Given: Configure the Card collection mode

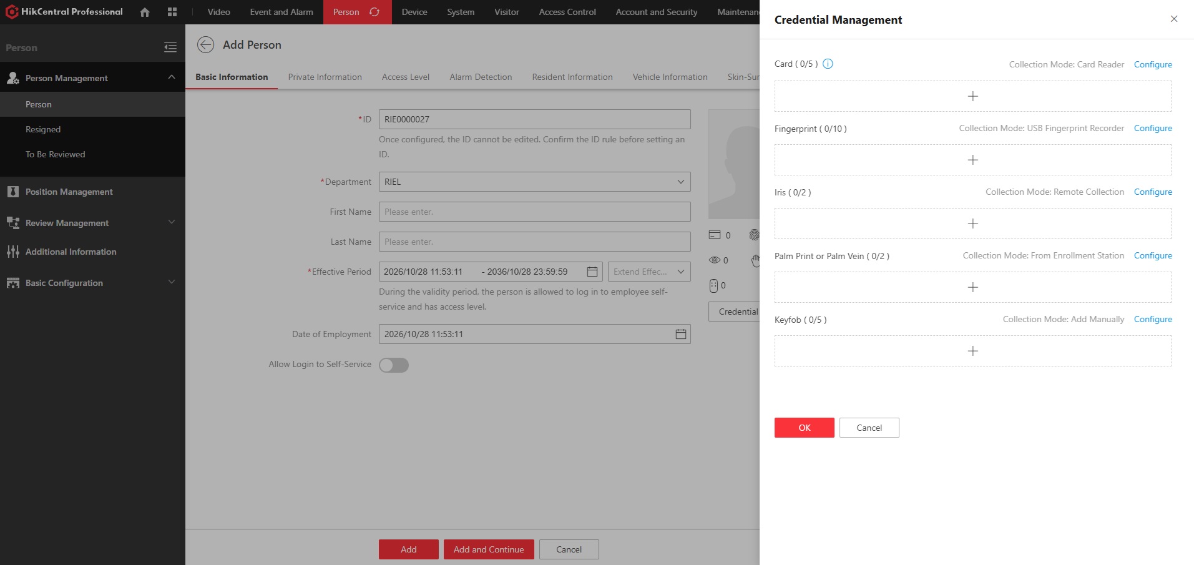Looking at the screenshot, I should 1153,64.
